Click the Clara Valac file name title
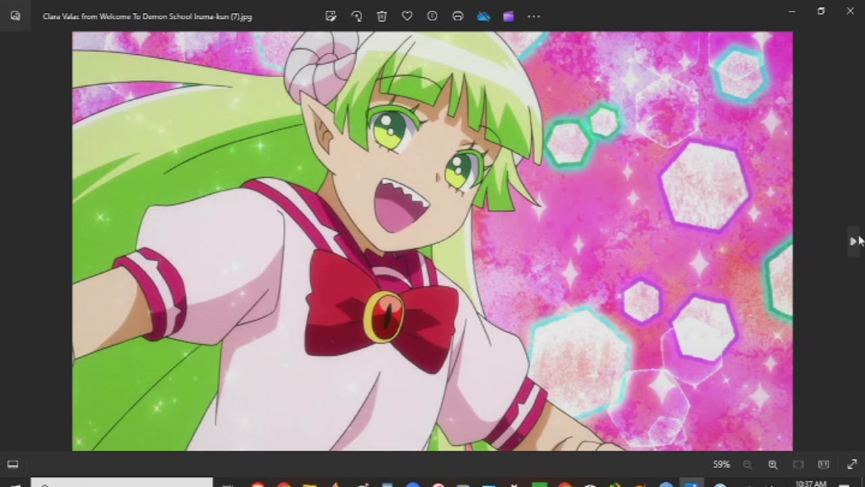Screen dimensions: 865x487 point(147,16)
